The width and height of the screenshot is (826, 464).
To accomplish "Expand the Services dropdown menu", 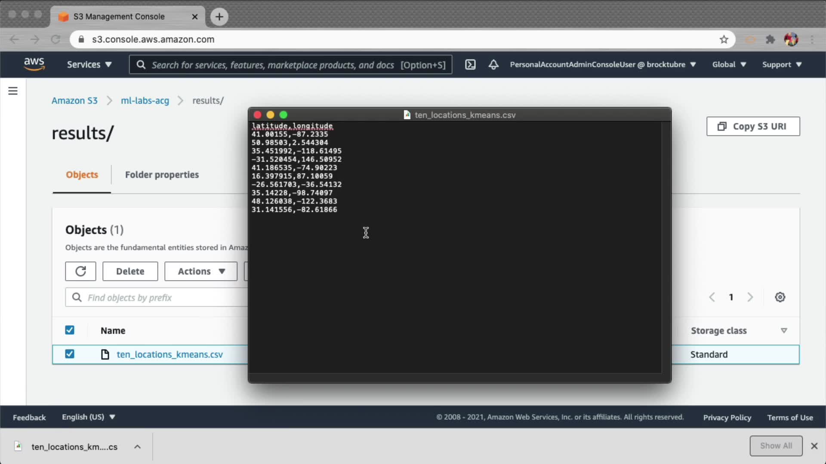I will (x=89, y=64).
